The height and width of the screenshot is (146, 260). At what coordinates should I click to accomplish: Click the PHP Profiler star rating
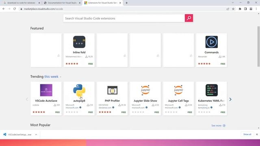105,112
